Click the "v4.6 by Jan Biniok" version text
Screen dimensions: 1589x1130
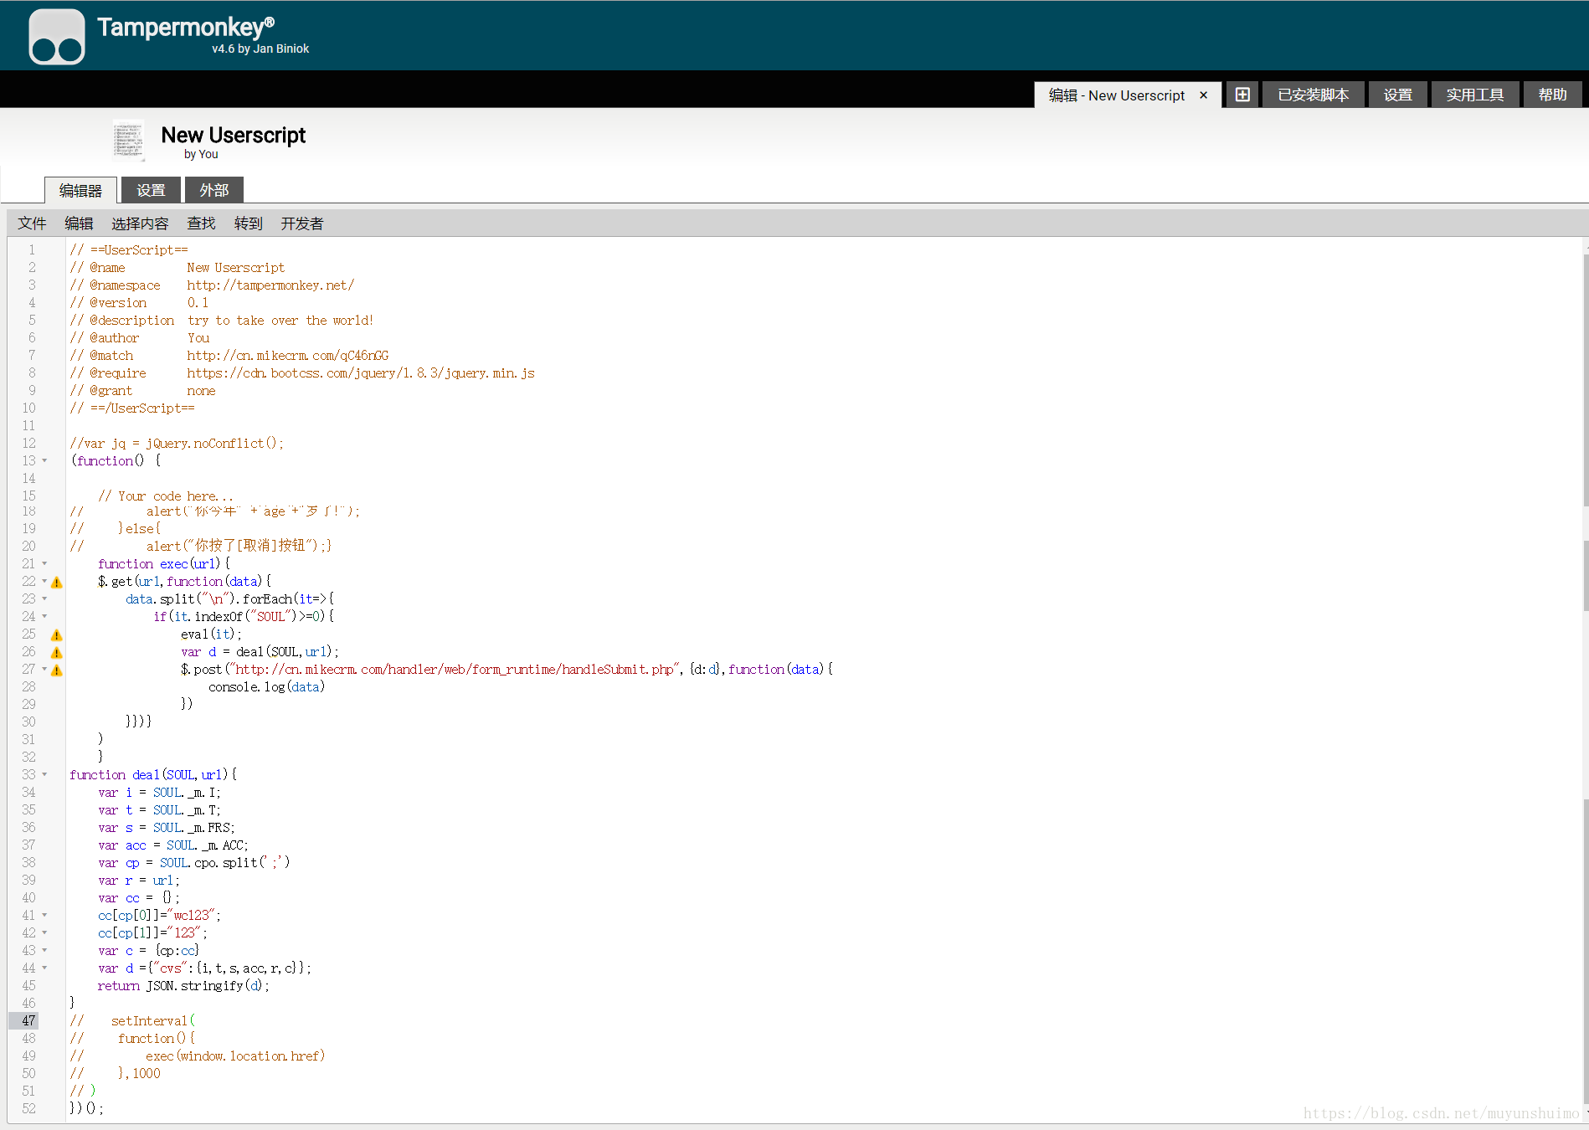[260, 49]
